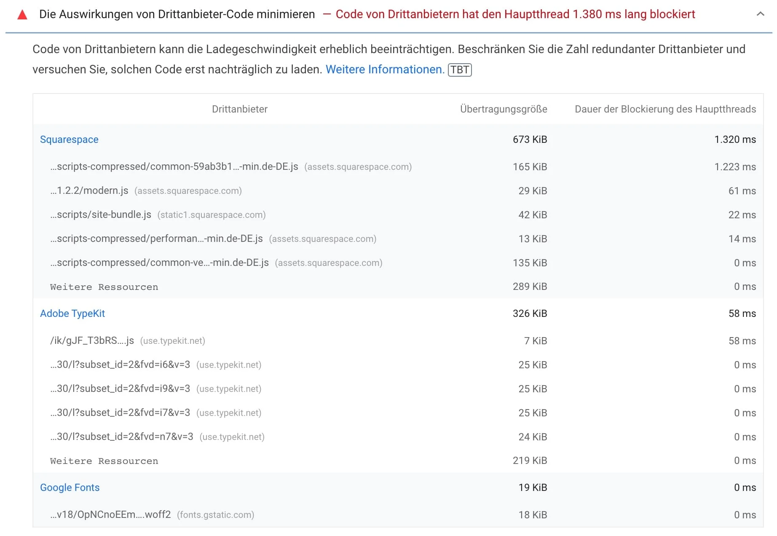Image resolution: width=777 pixels, height=536 pixels.
Task: Select the modern.js resource row
Action: click(89, 190)
